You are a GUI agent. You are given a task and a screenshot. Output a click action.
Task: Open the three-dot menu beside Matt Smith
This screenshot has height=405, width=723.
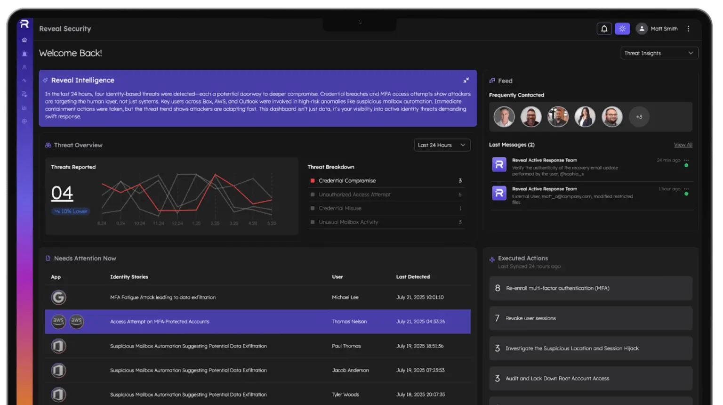click(x=688, y=29)
